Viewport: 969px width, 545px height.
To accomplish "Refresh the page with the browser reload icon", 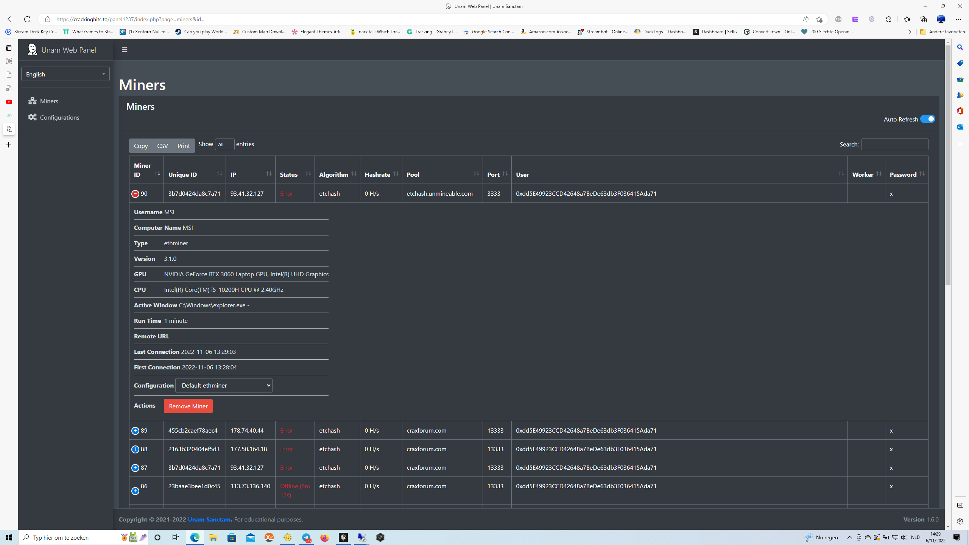I will pos(27,19).
